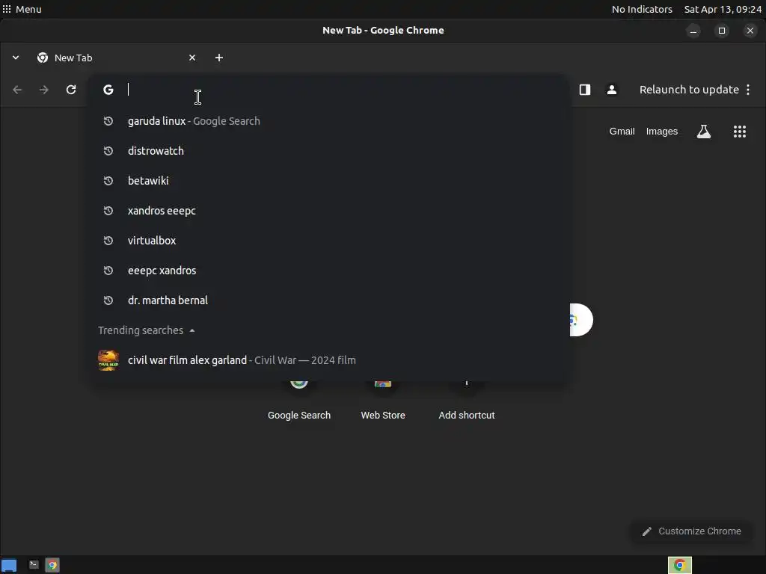Open the profile avatar icon
This screenshot has height=574, width=766.
[x=612, y=90]
